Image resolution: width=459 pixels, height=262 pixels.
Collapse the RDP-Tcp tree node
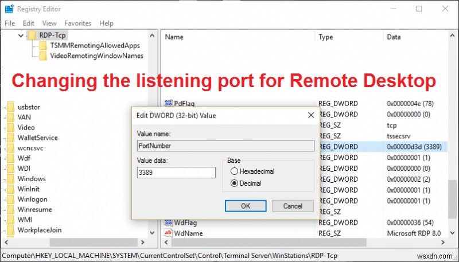tap(21, 36)
